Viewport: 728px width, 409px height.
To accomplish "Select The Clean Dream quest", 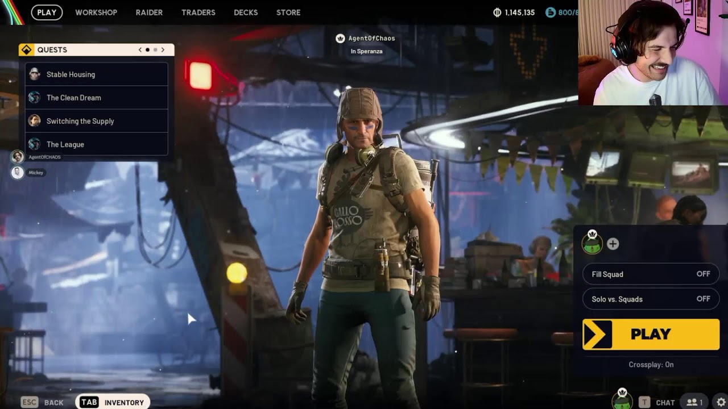I will coord(97,98).
